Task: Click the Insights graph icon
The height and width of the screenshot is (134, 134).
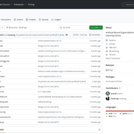Action: [x=52, y=20]
